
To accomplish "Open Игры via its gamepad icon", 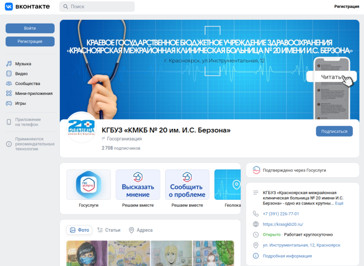I will point(9,103).
